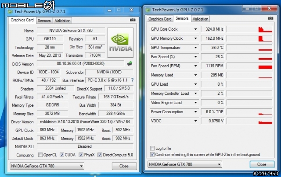Minimize the left GPU-Z window
The width and height of the screenshot is (281, 177).
109,10
